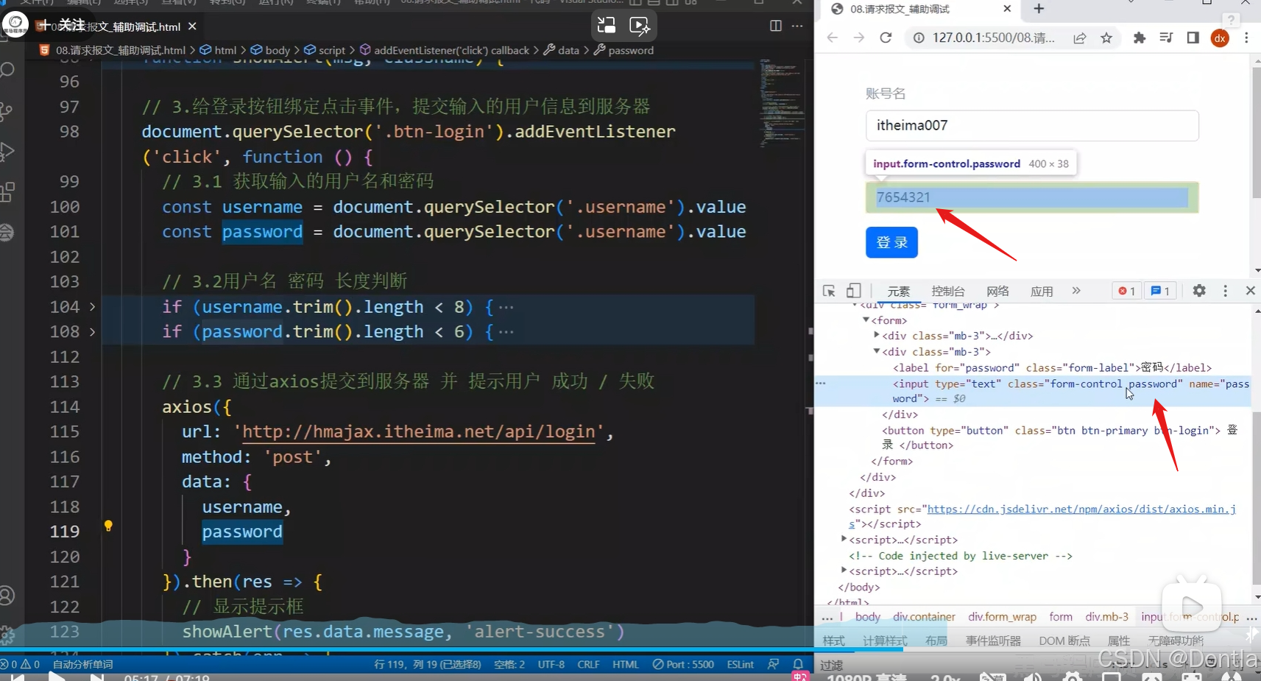Click Chrome's forward navigation arrow
1261x681 pixels.
click(859, 38)
